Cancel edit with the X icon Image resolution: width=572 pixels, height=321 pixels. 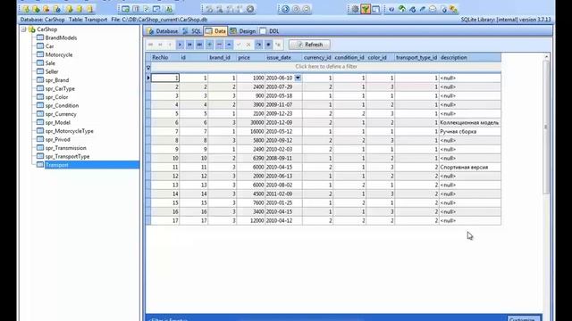[248, 45]
